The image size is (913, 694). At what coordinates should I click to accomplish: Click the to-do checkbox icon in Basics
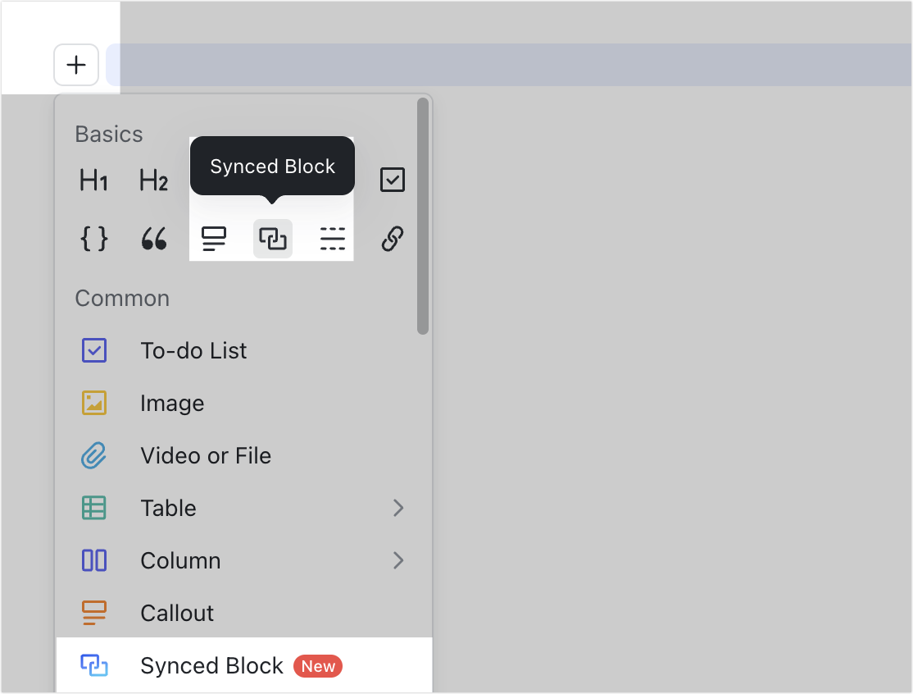[x=392, y=180]
